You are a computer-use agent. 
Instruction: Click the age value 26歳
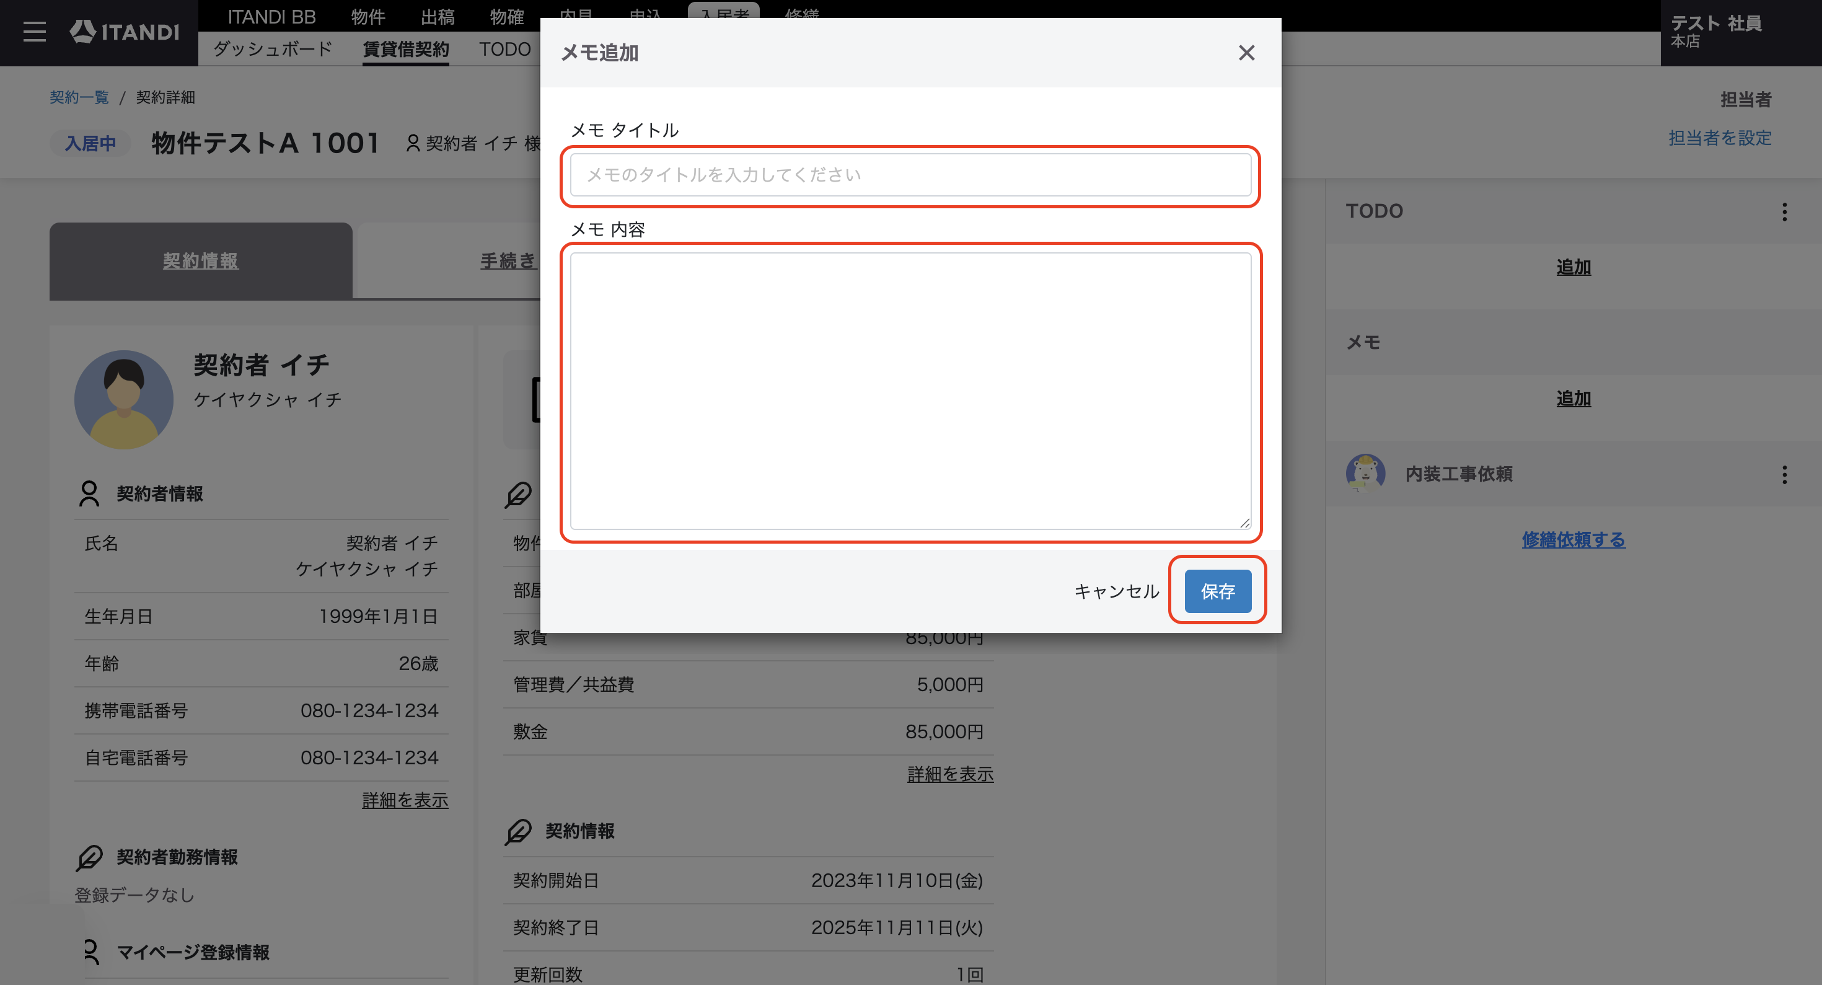pos(418,664)
